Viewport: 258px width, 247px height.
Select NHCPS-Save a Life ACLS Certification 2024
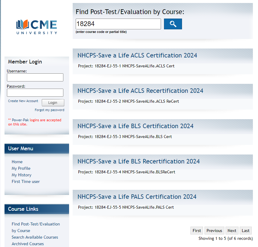coord(137,55)
